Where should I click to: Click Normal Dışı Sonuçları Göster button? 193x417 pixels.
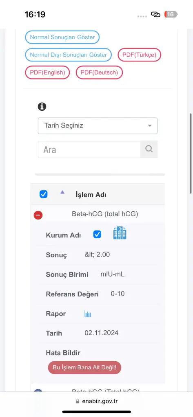pyautogui.click(x=68, y=55)
